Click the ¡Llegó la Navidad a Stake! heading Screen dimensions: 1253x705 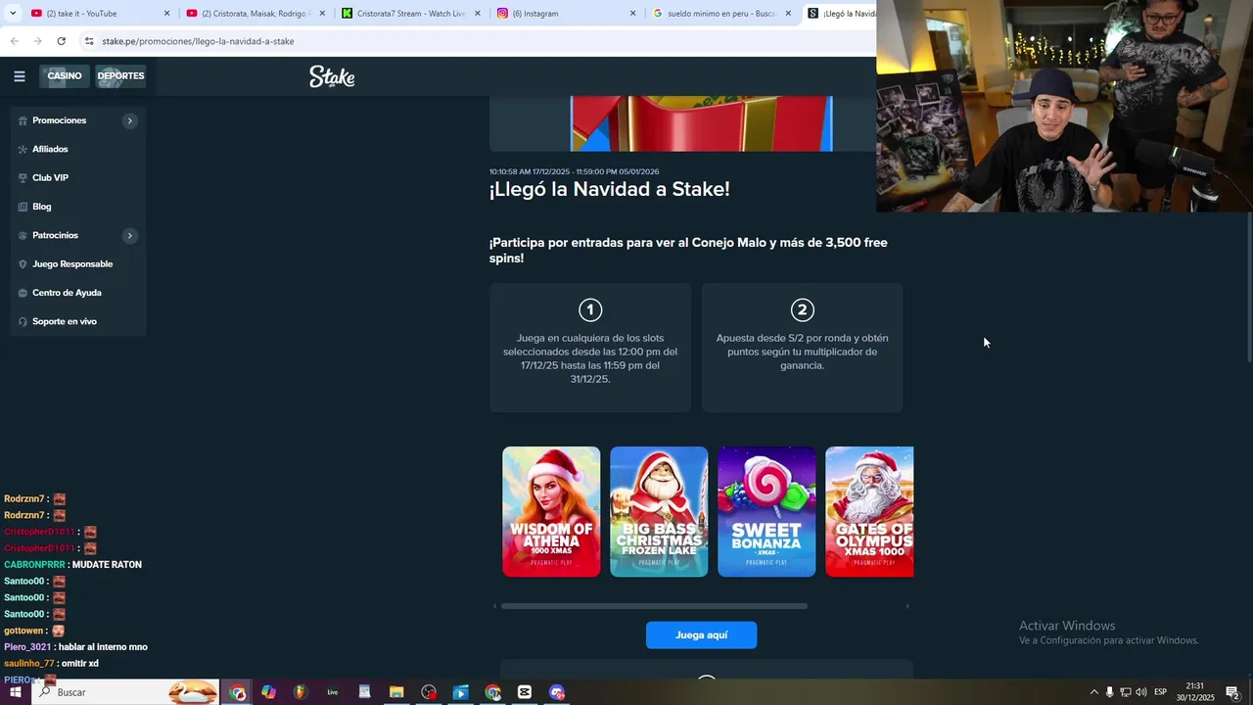point(610,190)
